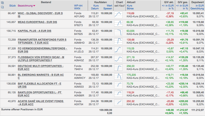
Task: Open the WHC - GLOBAL DISCOVERY fund link
Action: [40, 15]
